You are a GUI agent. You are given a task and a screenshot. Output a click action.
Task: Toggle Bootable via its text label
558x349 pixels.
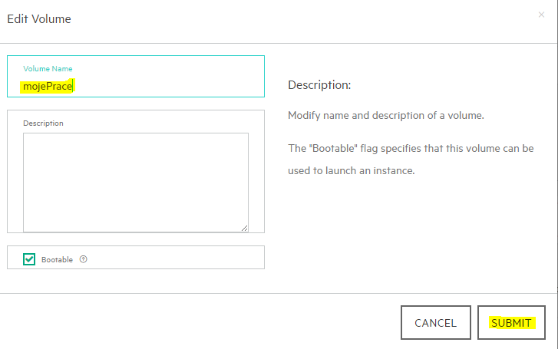[x=57, y=260]
